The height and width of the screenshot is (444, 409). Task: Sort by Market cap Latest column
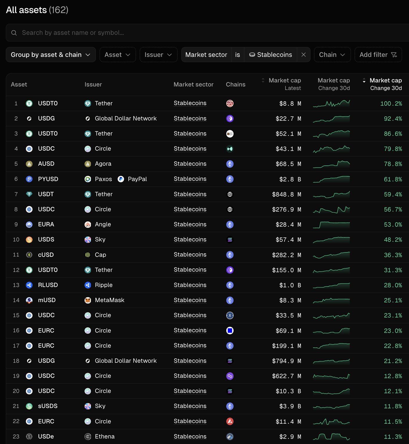(281, 84)
